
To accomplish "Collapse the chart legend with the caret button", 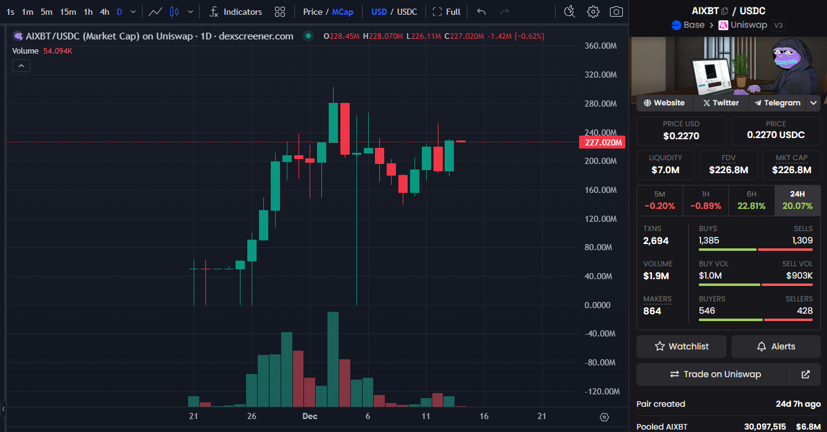I will [21, 66].
